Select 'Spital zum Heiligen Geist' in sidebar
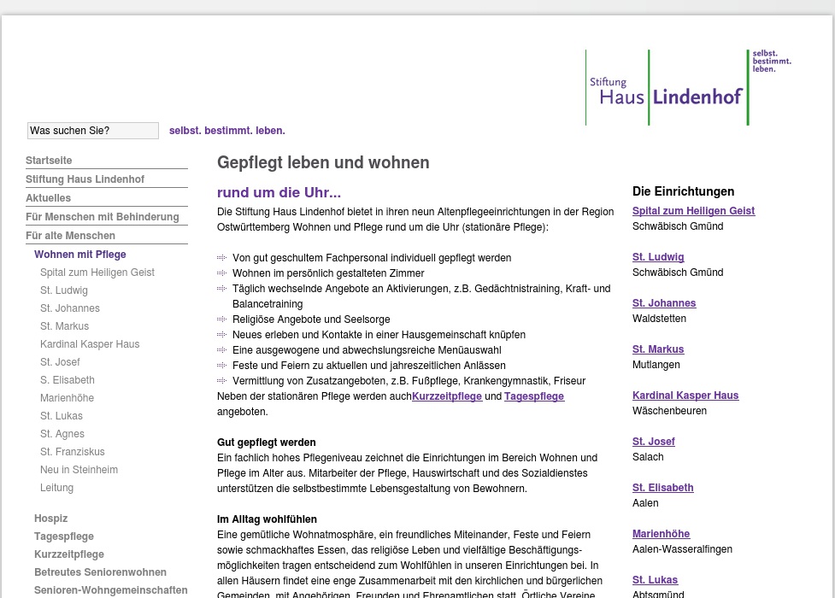This screenshot has width=835, height=598. coord(97,272)
